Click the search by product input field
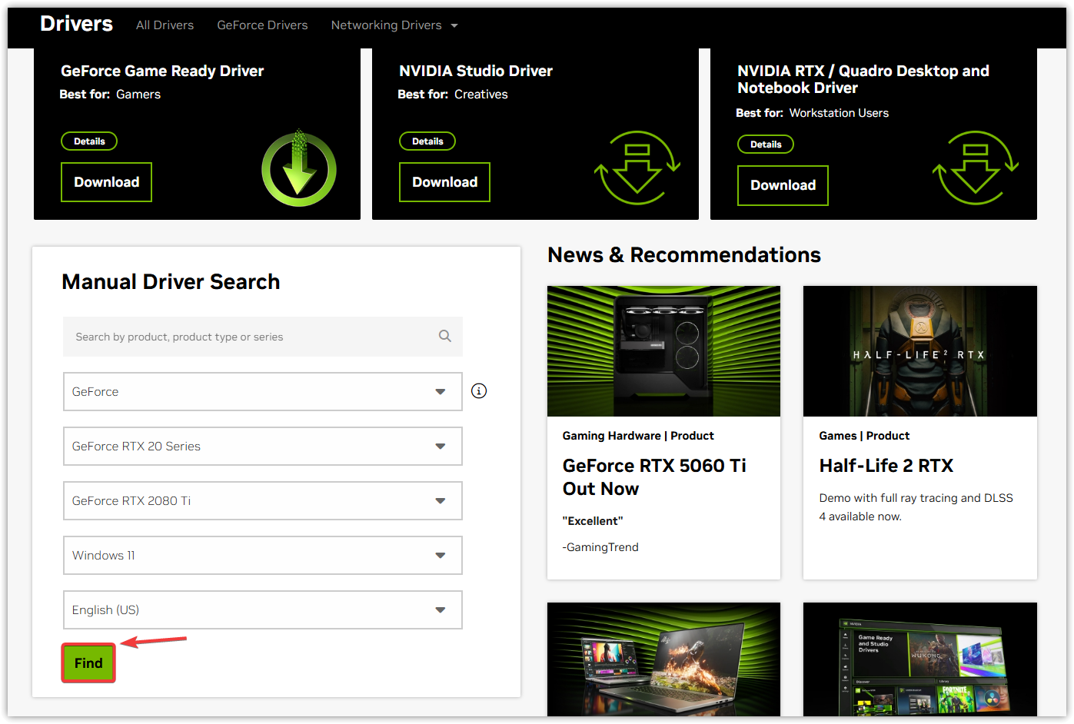Image resolution: width=1074 pixels, height=724 pixels. coord(250,337)
